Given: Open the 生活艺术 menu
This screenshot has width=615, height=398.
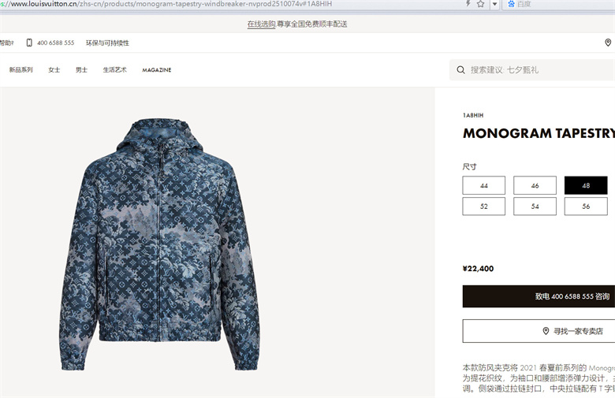Looking at the screenshot, I should (x=114, y=70).
